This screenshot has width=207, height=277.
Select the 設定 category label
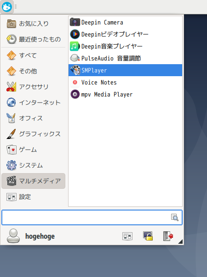tap(25, 197)
